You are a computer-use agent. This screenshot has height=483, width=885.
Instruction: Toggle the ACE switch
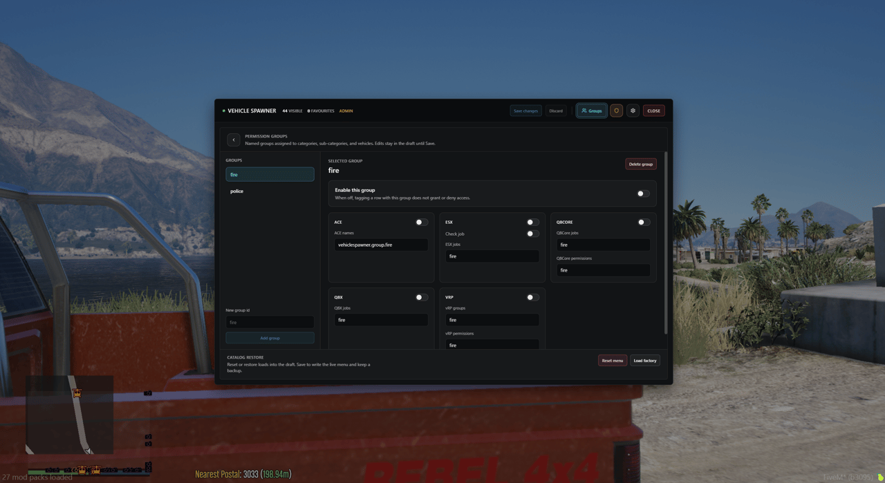click(x=421, y=222)
